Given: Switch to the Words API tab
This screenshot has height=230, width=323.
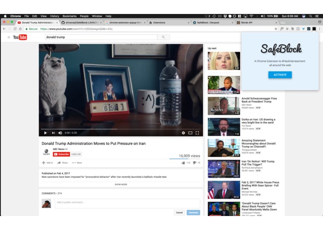Looking at the screenshot, I should 257,22.
